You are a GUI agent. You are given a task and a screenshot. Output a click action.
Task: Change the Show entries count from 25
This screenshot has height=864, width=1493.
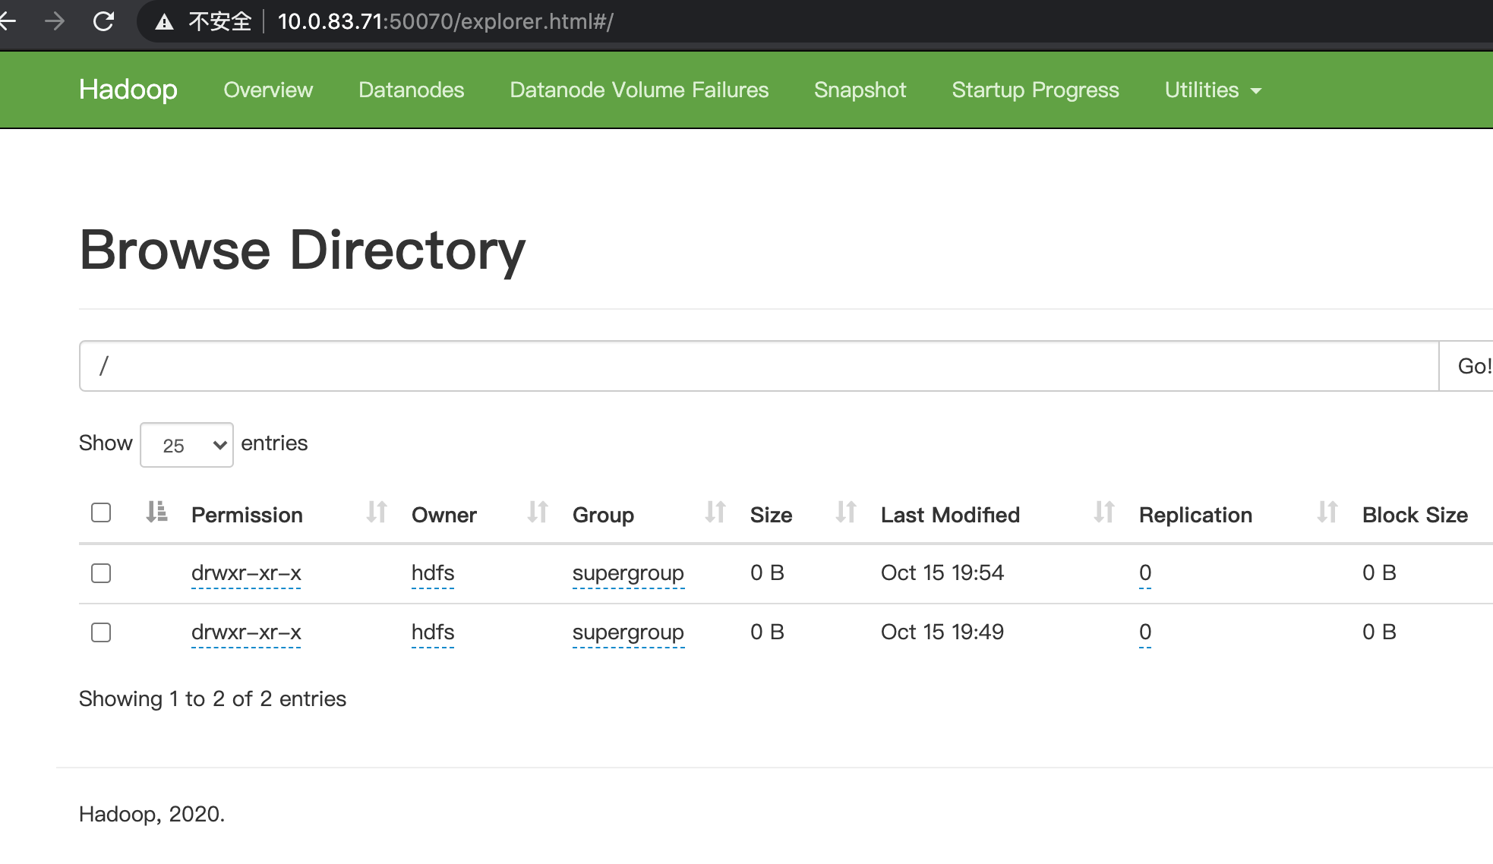[186, 445]
